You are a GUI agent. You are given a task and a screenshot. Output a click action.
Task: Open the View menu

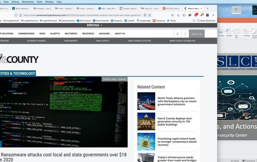coord(6,2)
